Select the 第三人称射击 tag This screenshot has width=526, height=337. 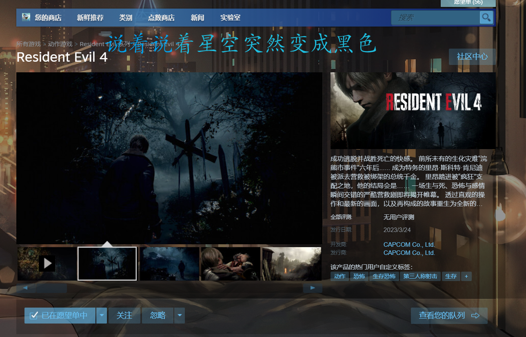420,277
